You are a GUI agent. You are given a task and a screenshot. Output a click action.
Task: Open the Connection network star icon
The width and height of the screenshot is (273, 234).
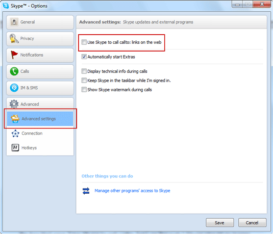point(15,134)
